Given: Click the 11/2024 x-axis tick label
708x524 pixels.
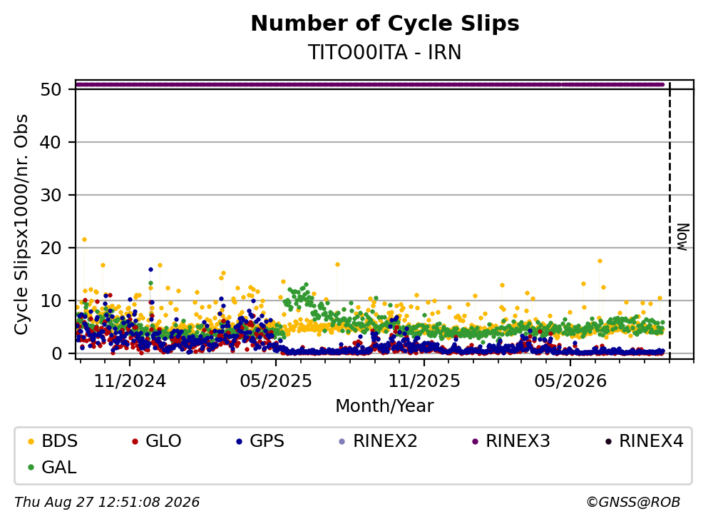Looking at the screenshot, I should click(x=130, y=381).
